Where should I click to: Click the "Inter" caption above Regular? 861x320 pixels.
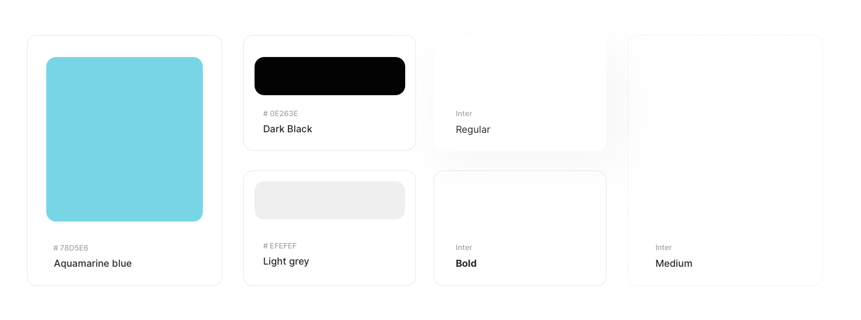(x=464, y=113)
